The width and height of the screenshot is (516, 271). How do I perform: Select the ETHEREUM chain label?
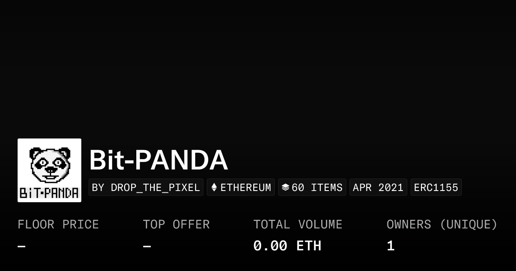click(246, 188)
